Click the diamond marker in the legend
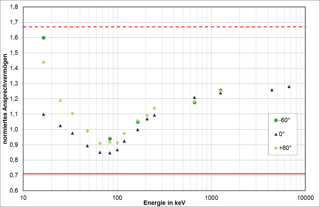This screenshot has height=207, width=320. tap(276, 148)
